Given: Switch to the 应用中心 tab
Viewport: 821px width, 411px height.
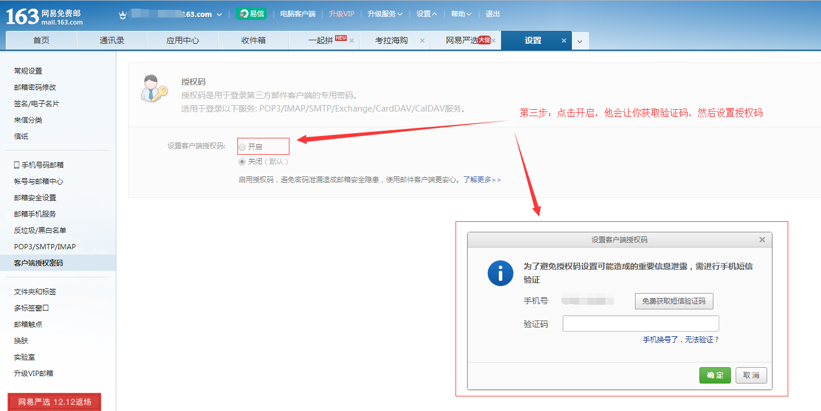Looking at the screenshot, I should [182, 40].
